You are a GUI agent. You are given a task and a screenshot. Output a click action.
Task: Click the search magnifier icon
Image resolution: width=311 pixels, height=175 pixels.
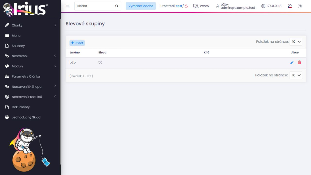click(117, 6)
